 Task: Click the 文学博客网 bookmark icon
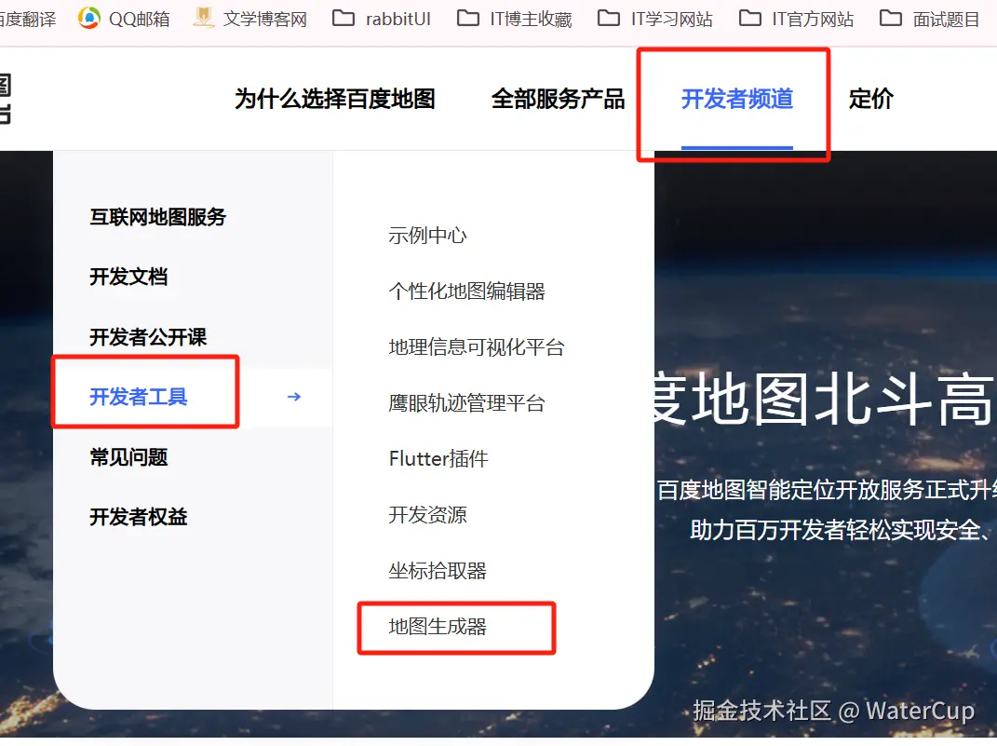click(x=204, y=18)
